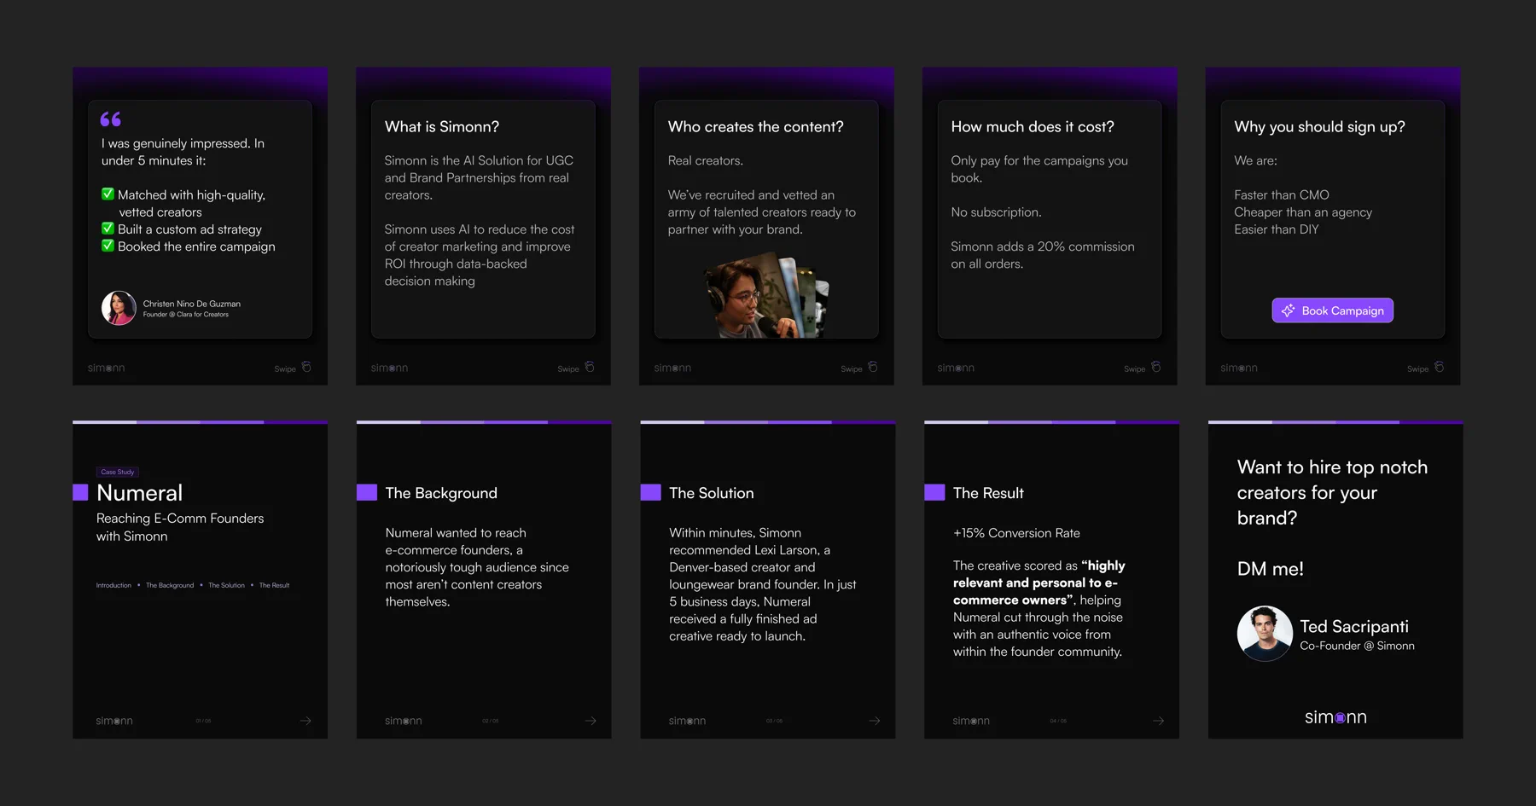Click the next arrow on the Numeral card
Viewport: 1536px width, 806px height.
coord(305,721)
